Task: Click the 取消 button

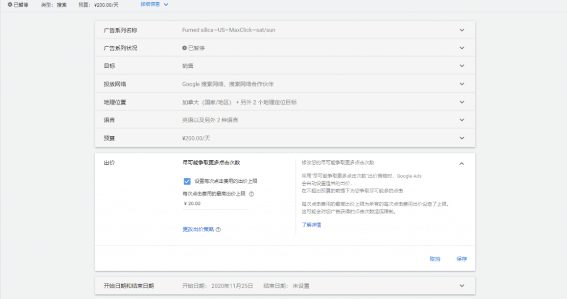Action: (435, 259)
